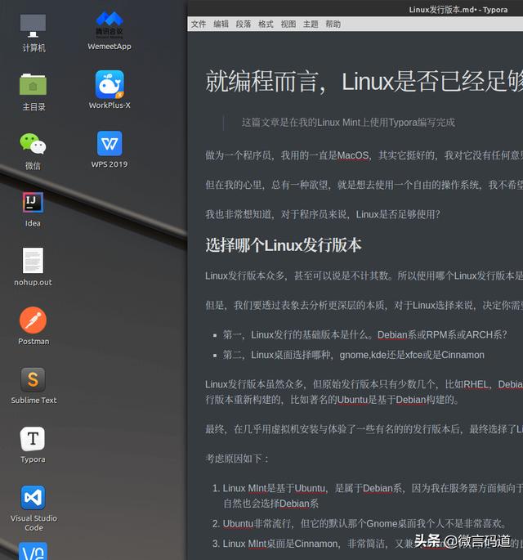Click bullet 第一，Linux发行的基础版本是什么
Viewport: 523px width, 560px height.
tap(364, 334)
